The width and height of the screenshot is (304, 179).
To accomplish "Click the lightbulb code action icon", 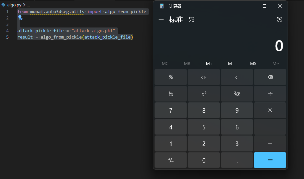I will [x=20, y=17].
